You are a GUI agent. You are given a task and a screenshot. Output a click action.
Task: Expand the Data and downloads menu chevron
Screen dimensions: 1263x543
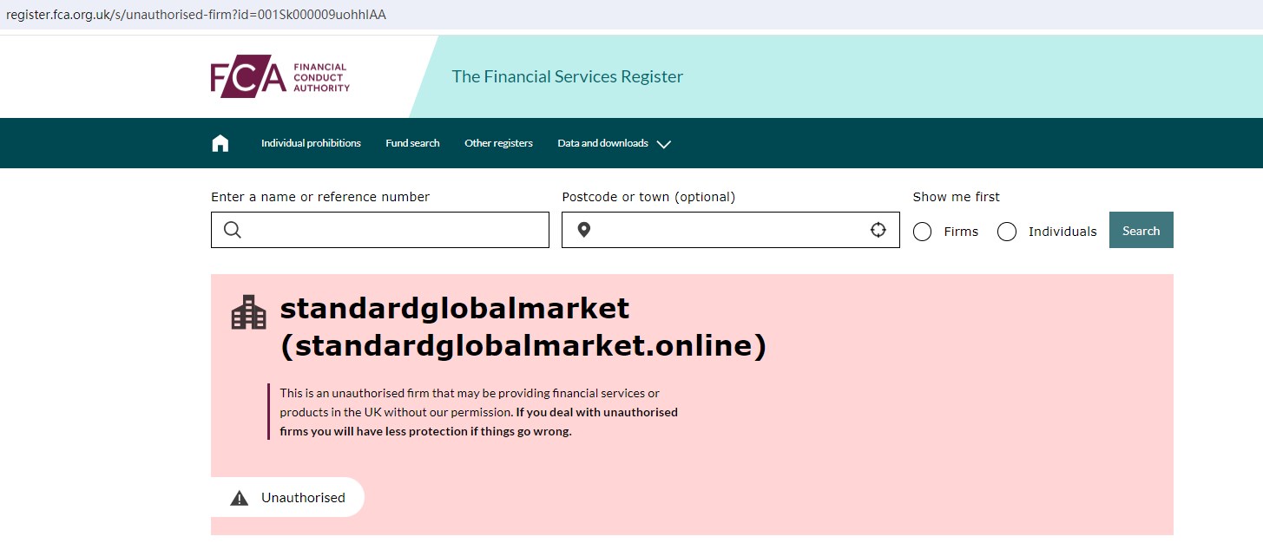[664, 144]
